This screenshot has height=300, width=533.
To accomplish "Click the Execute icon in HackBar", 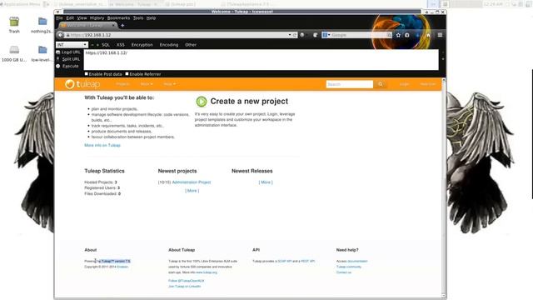I will 58,66.
